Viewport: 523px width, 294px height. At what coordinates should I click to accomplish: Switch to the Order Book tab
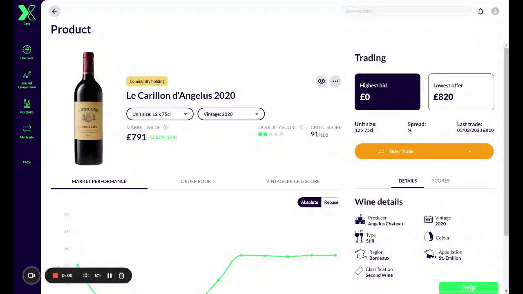pos(196,181)
